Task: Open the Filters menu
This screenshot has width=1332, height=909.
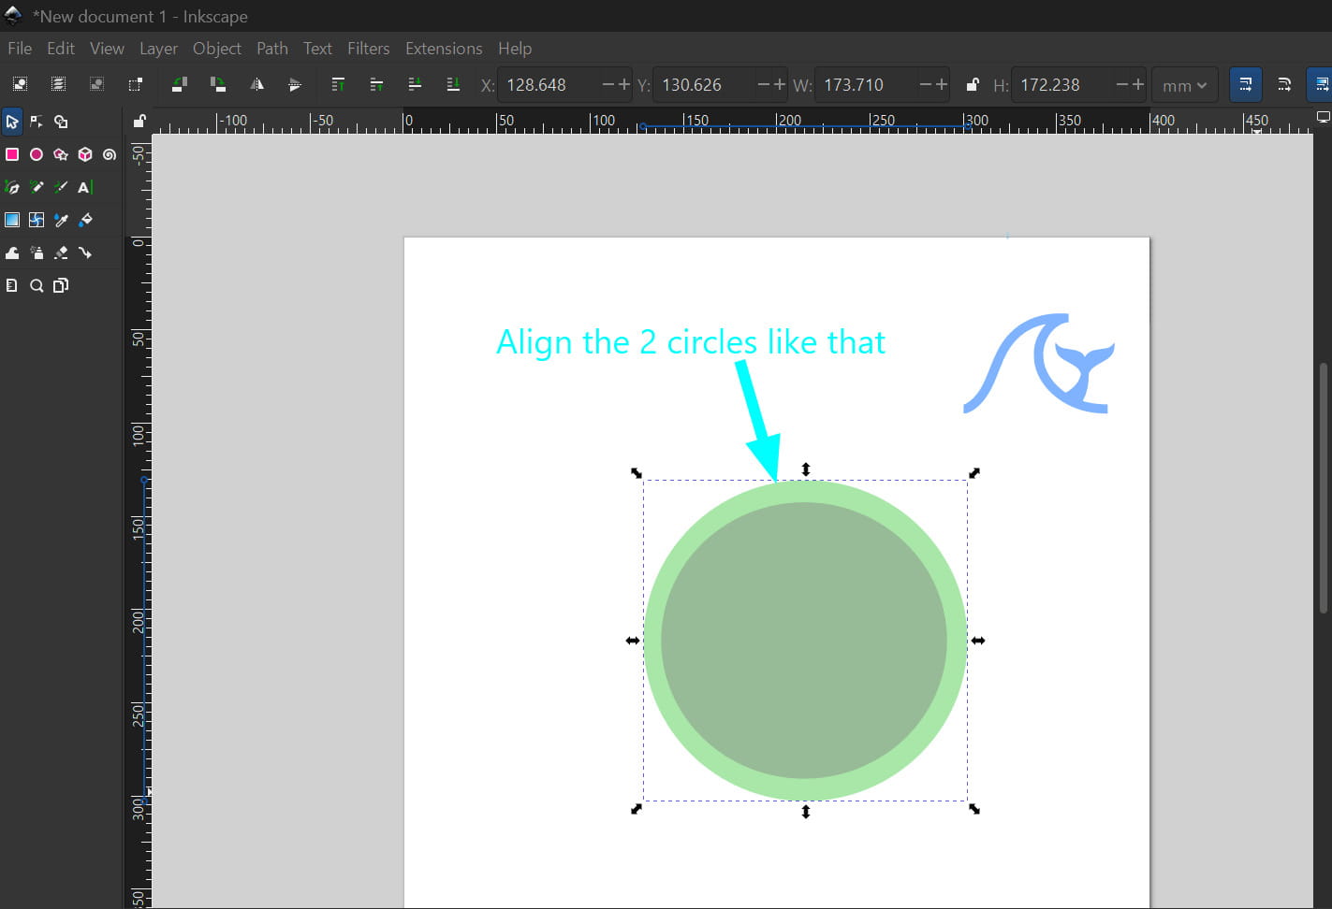Action: 368,49
